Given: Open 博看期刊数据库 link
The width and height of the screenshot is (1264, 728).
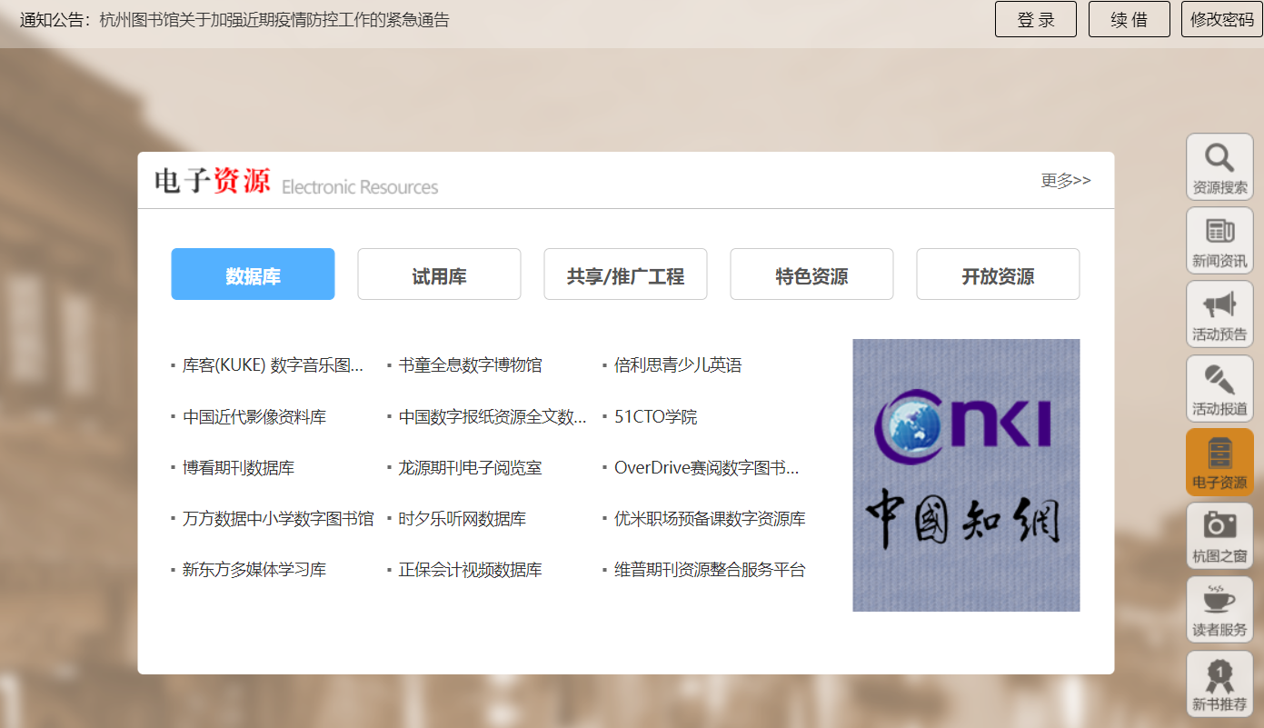Looking at the screenshot, I should click(x=238, y=468).
